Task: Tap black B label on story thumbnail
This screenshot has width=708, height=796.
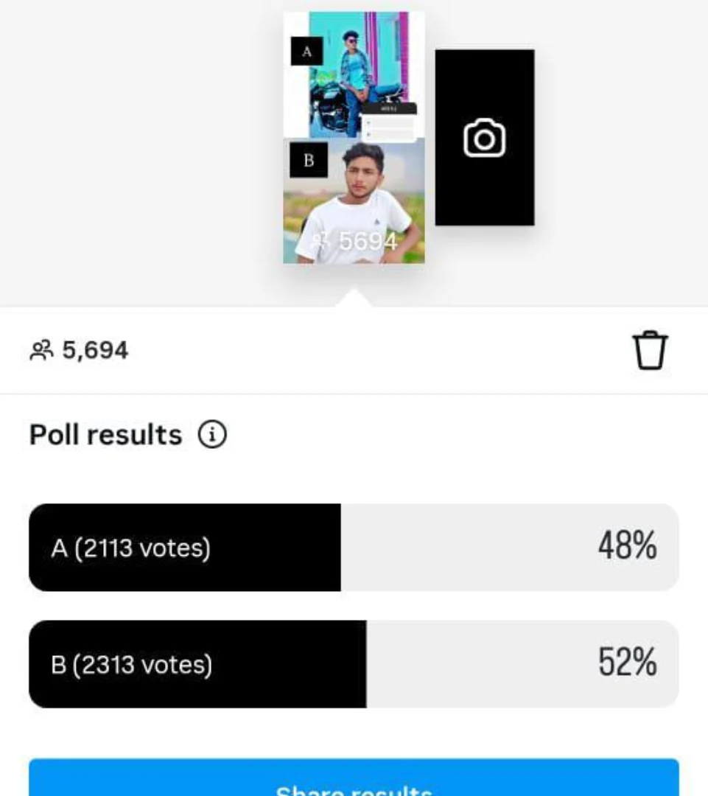Action: tap(308, 160)
